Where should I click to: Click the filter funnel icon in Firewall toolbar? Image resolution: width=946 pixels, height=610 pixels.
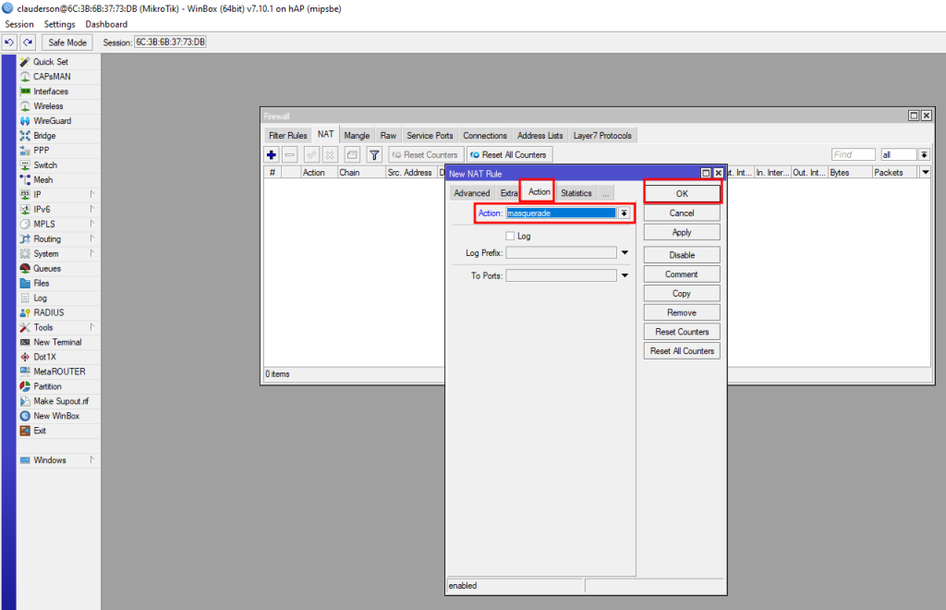374,155
